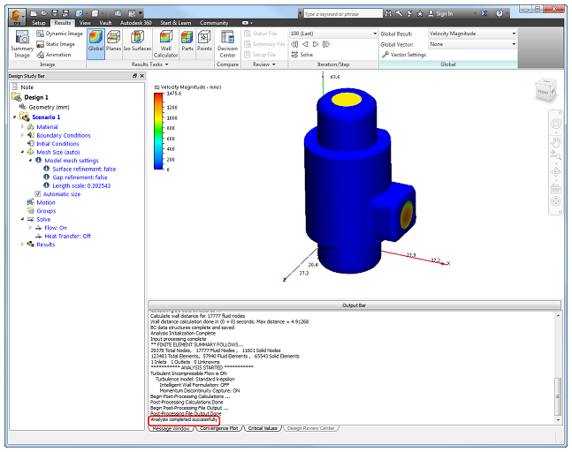Jump to first iteration step
This screenshot has height=452, width=572.
294,44
